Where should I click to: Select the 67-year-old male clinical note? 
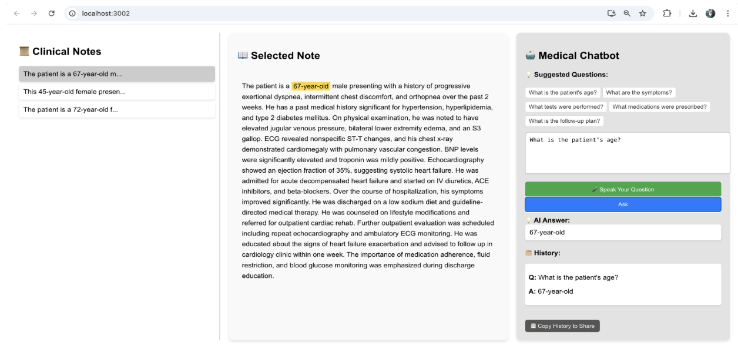[116, 74]
